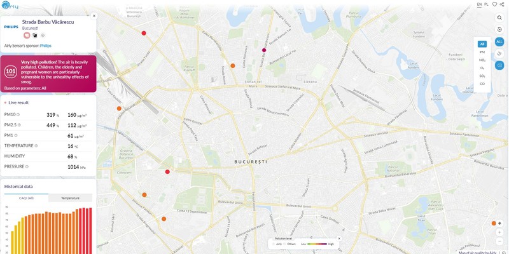Add sensor to favorites with pink heart
The width and height of the screenshot is (509, 254).
(x=27, y=36)
